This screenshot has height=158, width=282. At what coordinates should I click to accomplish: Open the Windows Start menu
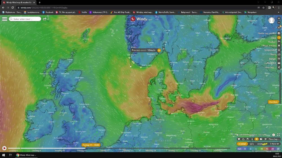pos(3,155)
